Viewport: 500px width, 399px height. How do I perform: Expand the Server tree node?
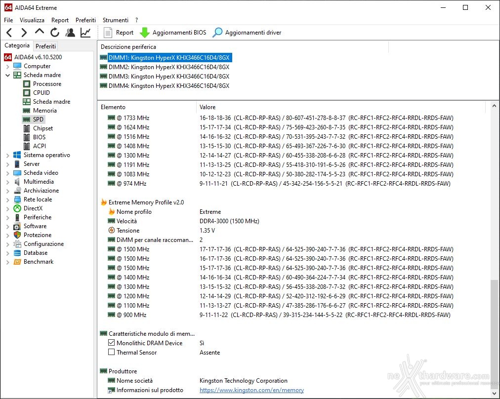point(7,164)
